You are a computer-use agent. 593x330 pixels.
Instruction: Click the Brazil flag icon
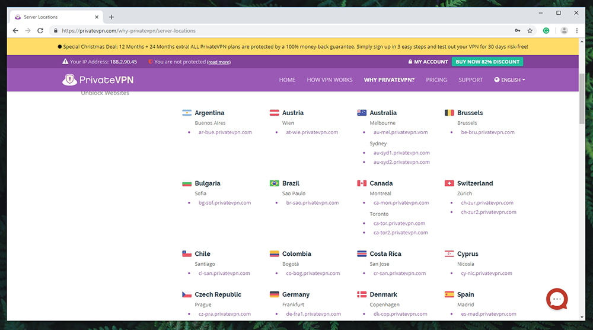pyautogui.click(x=274, y=183)
